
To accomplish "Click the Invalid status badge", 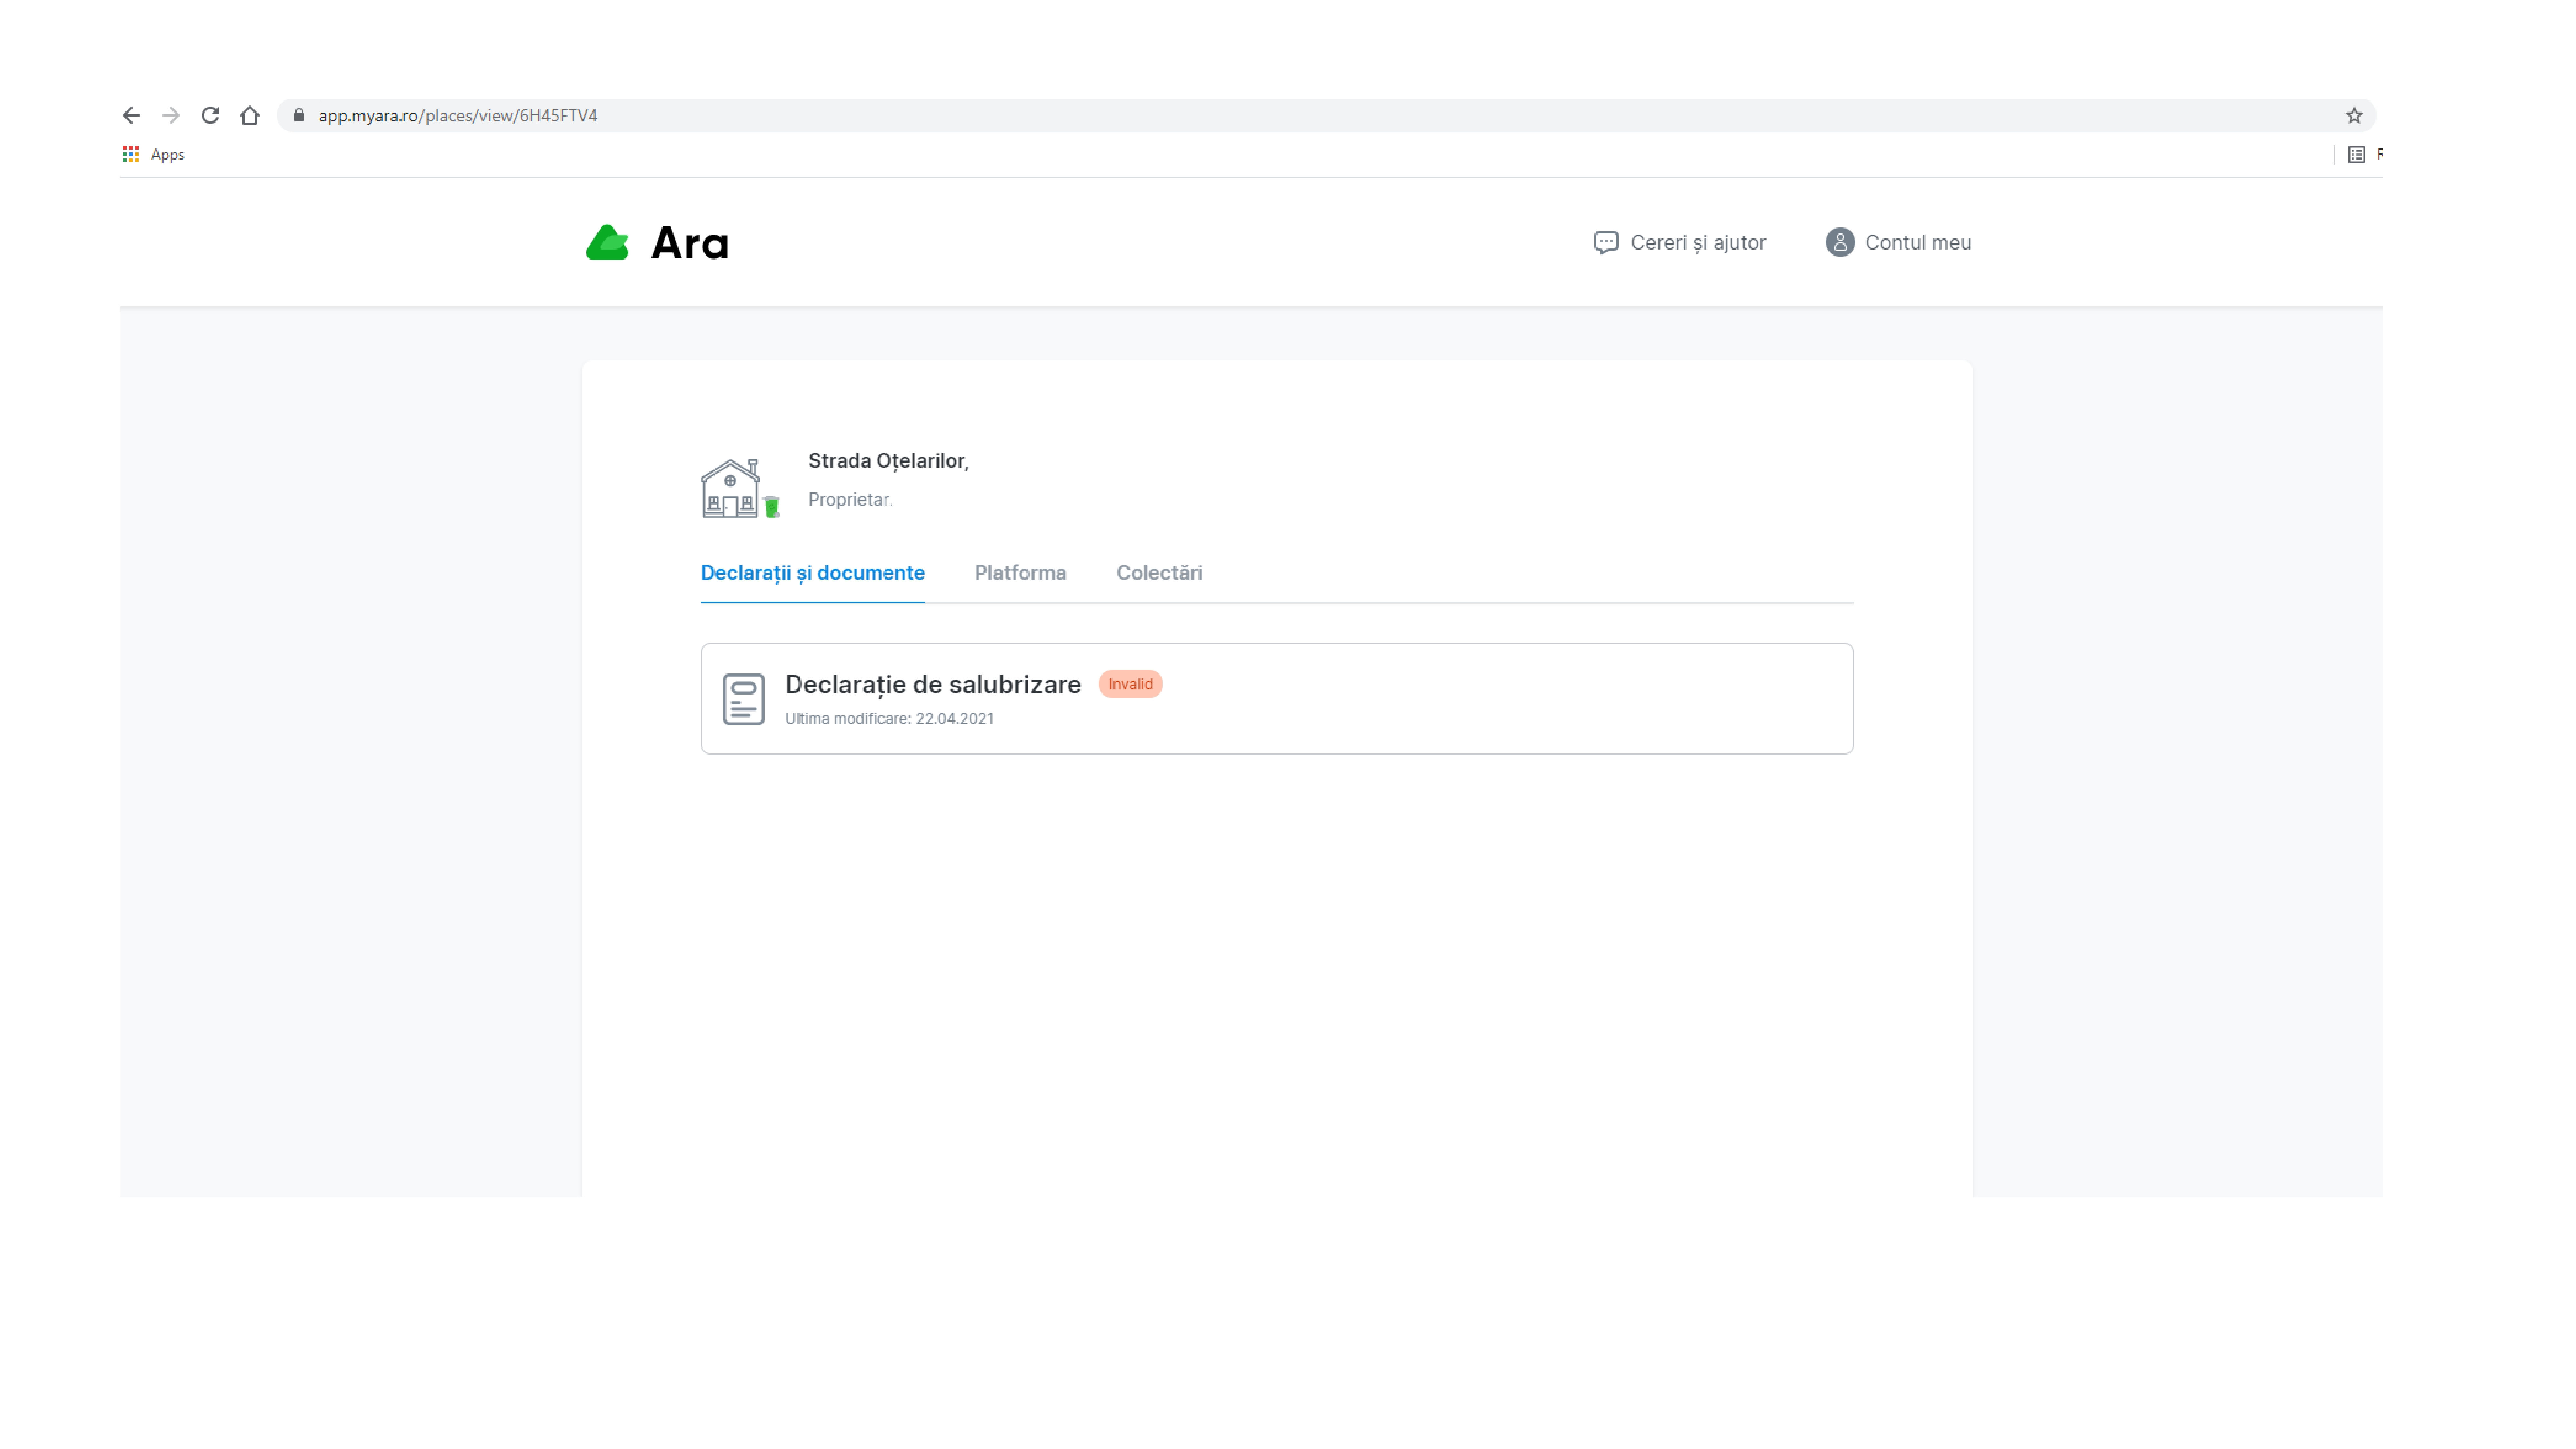I will tap(1130, 684).
